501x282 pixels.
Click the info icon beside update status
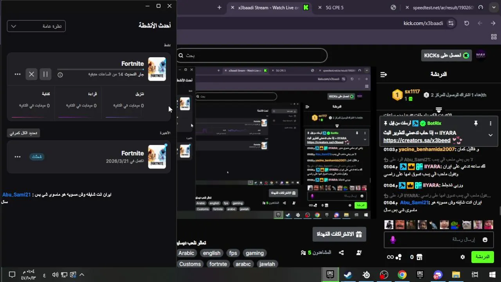[x=60, y=74]
